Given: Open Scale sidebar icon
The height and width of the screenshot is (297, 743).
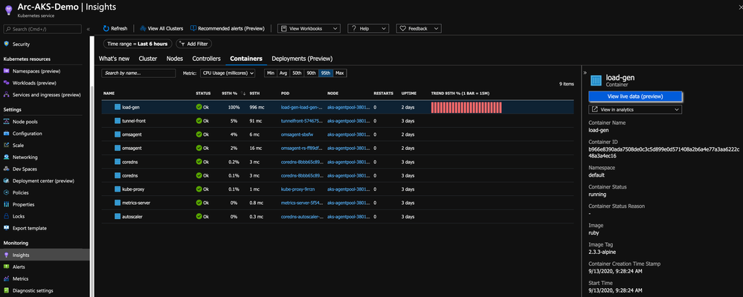Looking at the screenshot, I should coord(7,146).
